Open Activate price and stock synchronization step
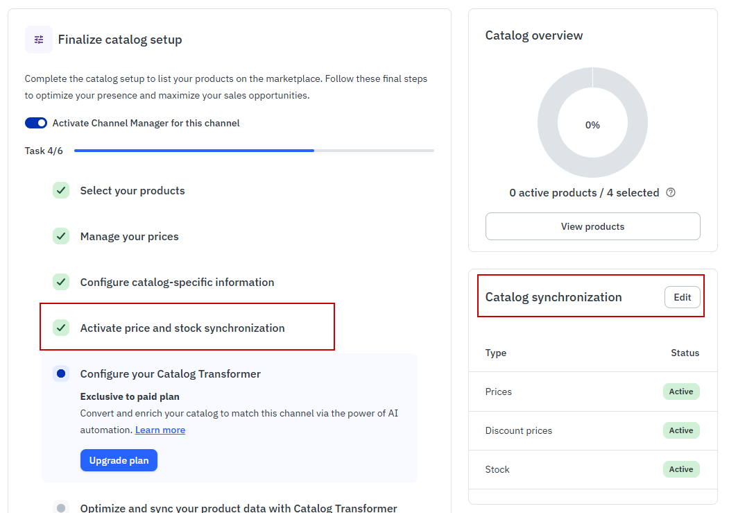 pos(182,328)
